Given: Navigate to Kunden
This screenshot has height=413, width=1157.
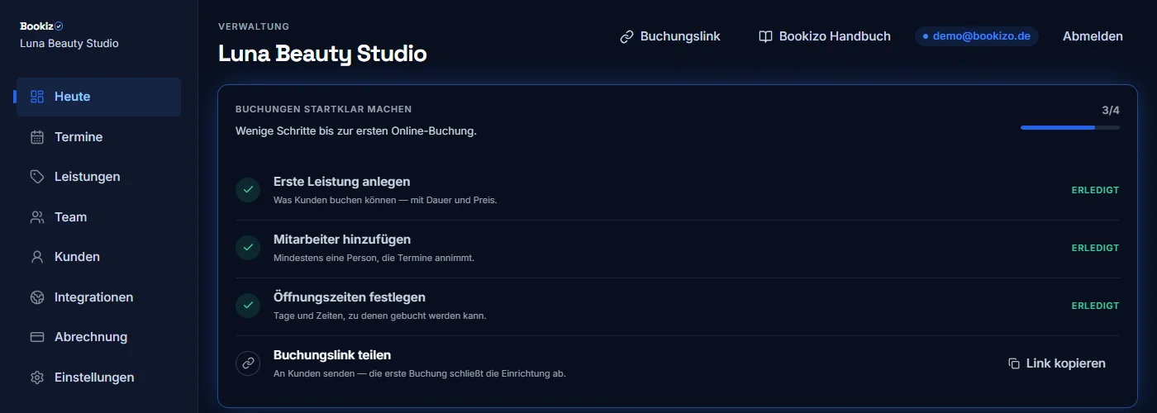Looking at the screenshot, I should [x=99, y=257].
